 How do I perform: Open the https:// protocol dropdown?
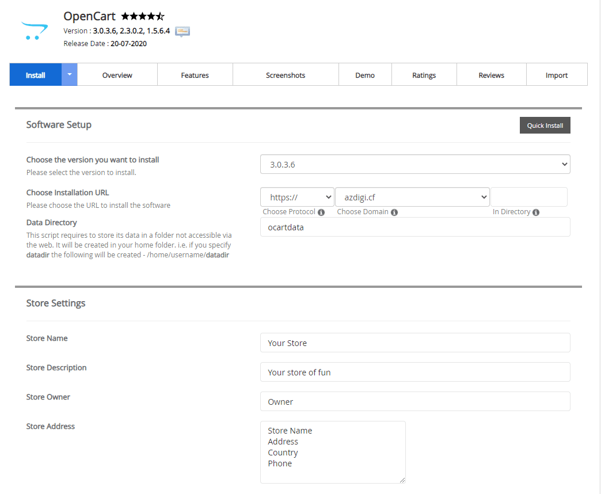pos(297,197)
